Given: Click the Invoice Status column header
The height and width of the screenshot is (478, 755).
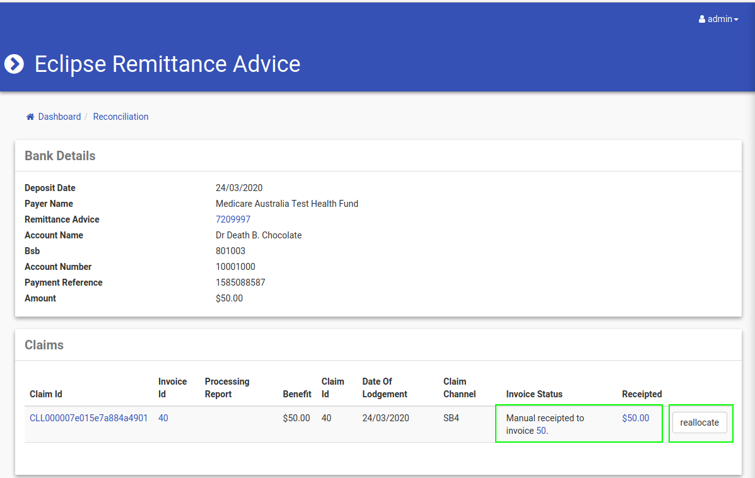Looking at the screenshot, I should coord(534,394).
